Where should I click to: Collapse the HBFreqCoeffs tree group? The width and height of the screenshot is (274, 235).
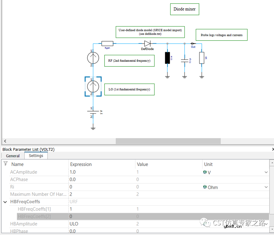(5, 202)
